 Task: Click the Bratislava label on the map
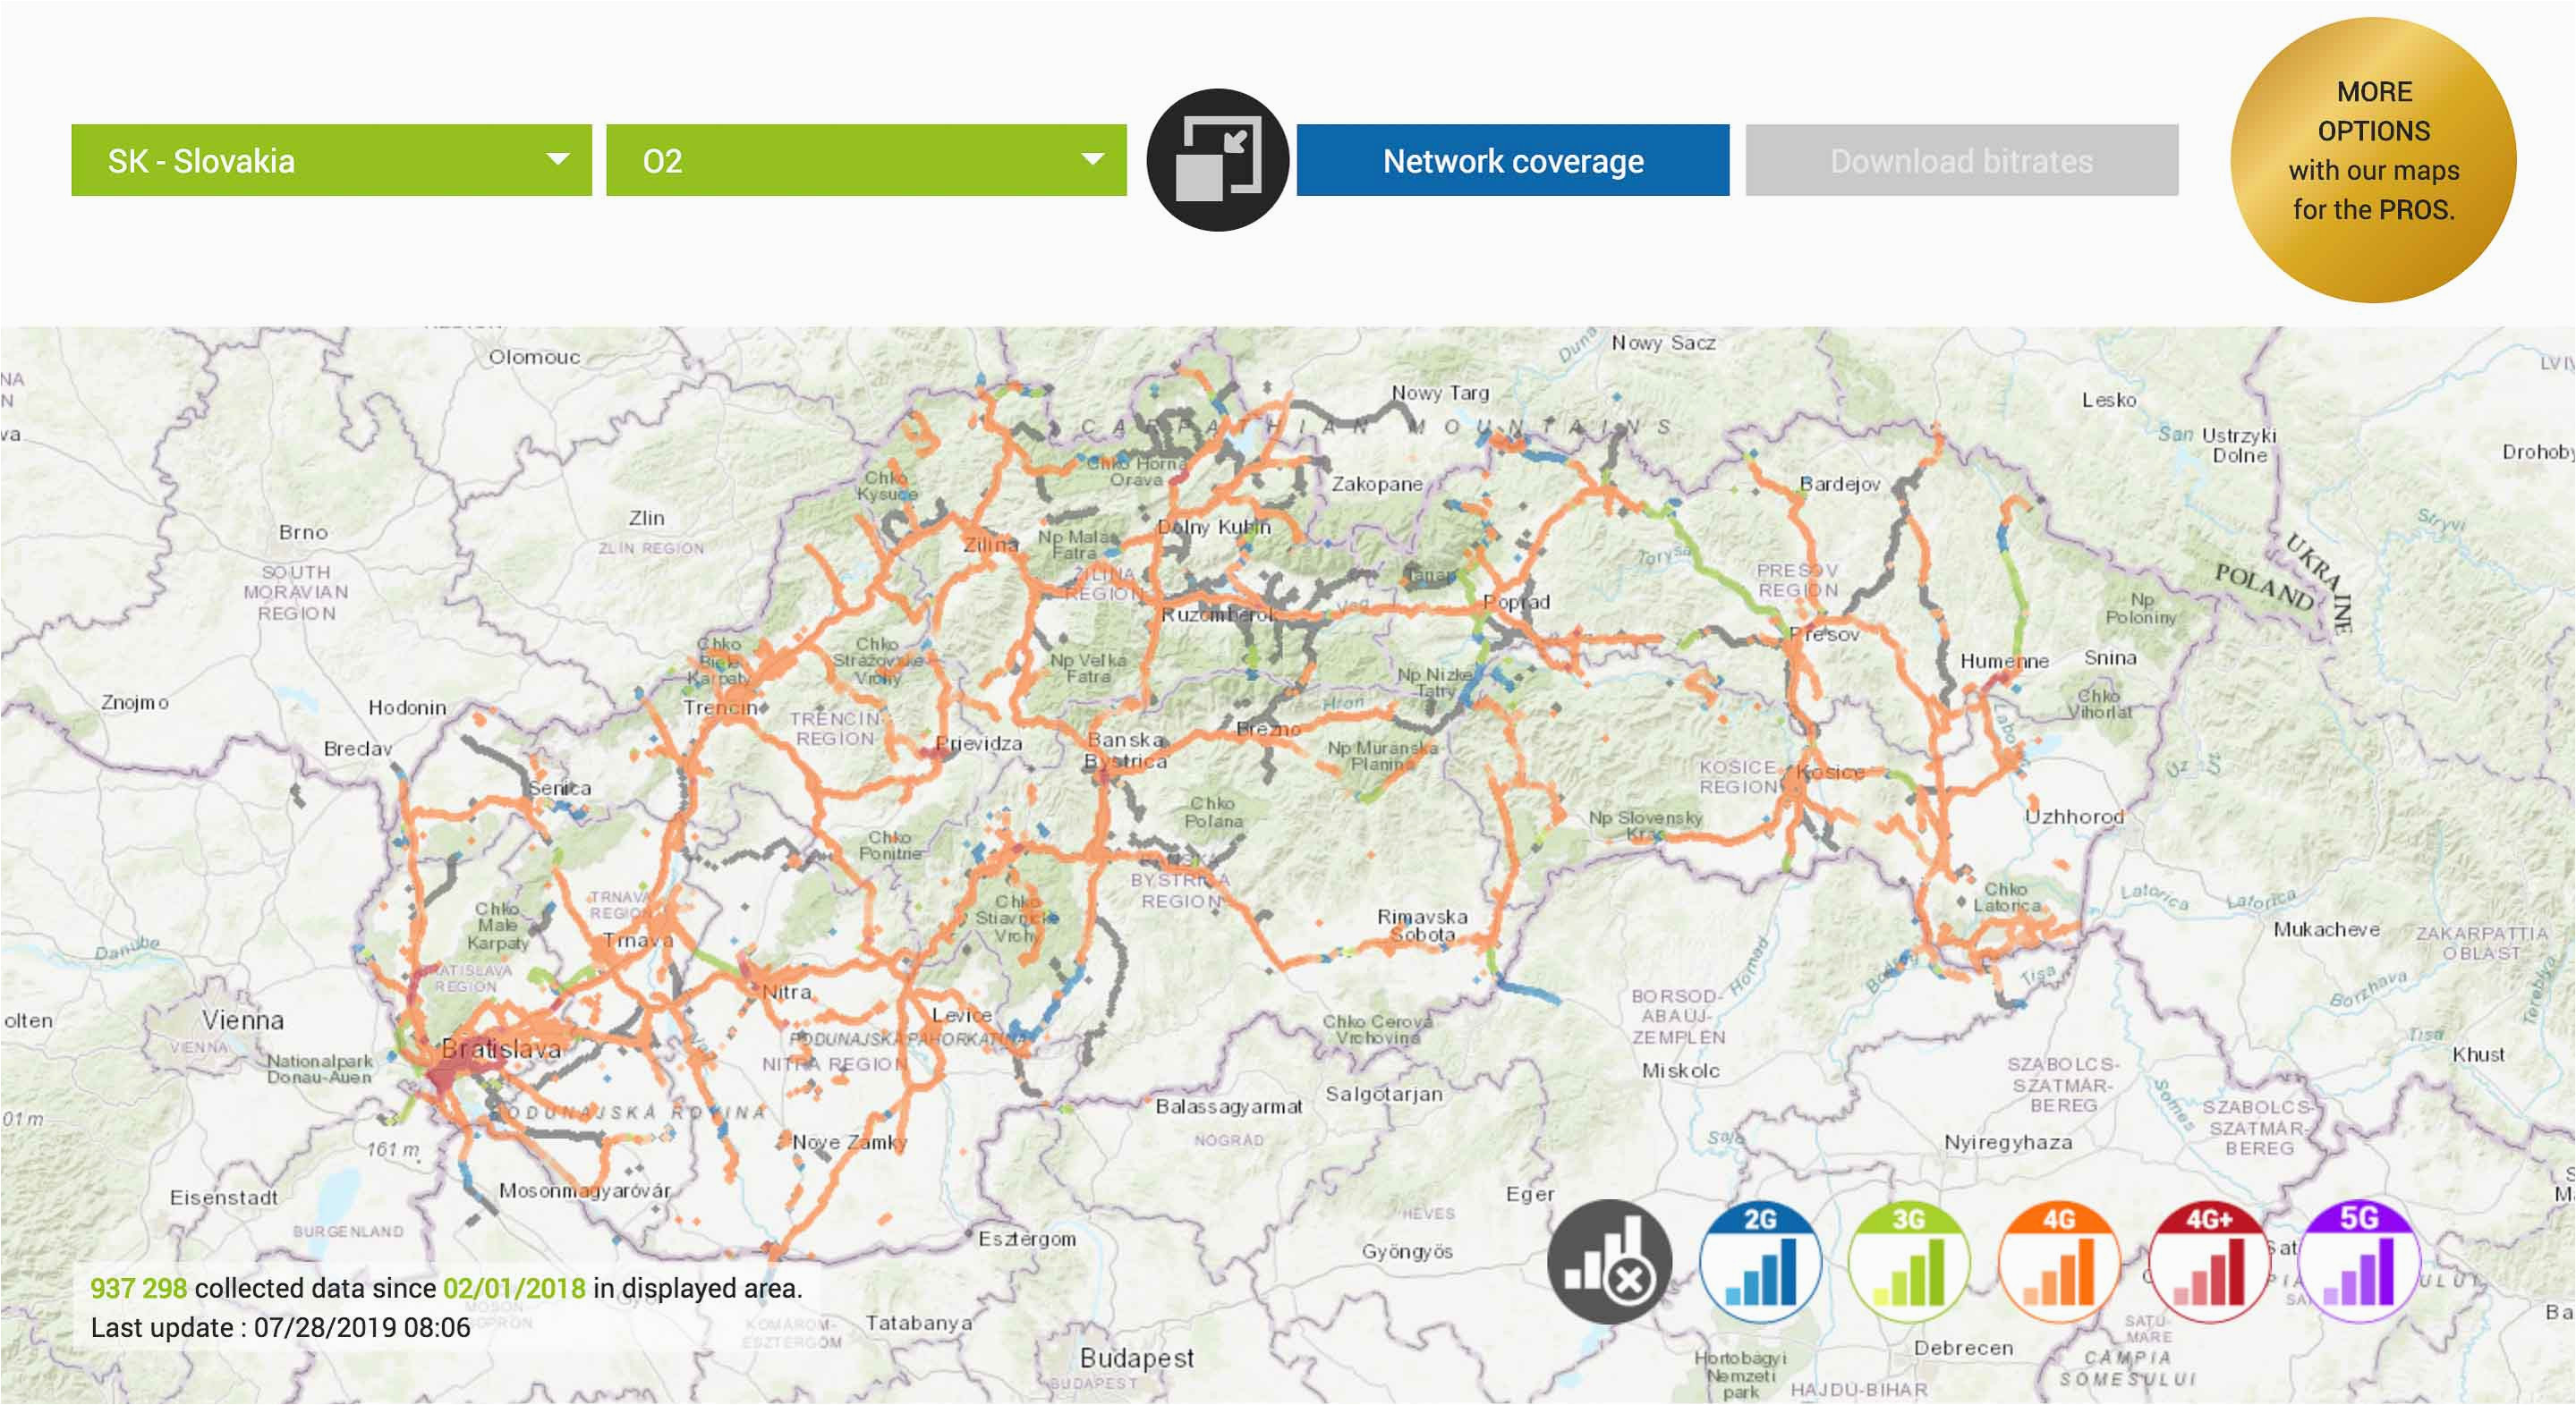(501, 1049)
